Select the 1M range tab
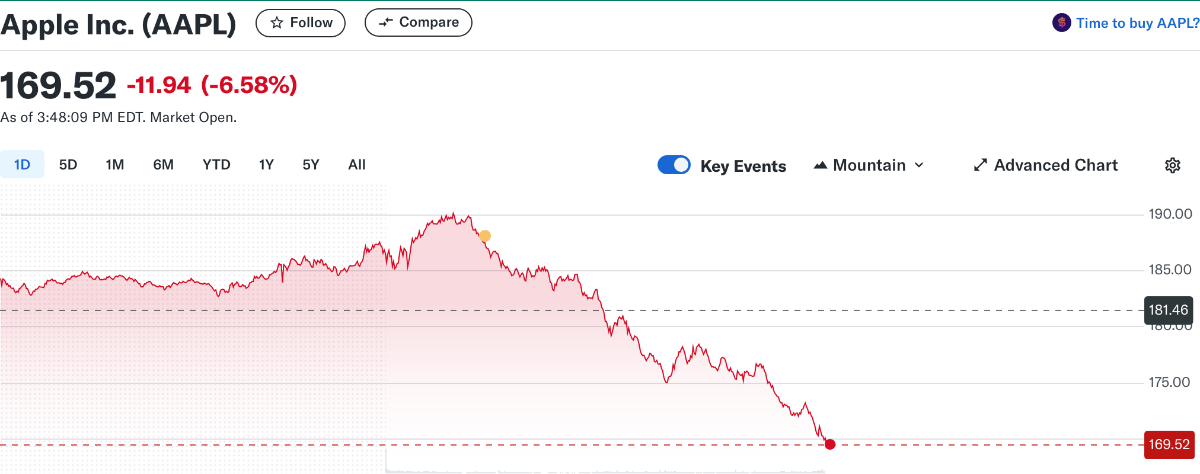 pos(115,165)
